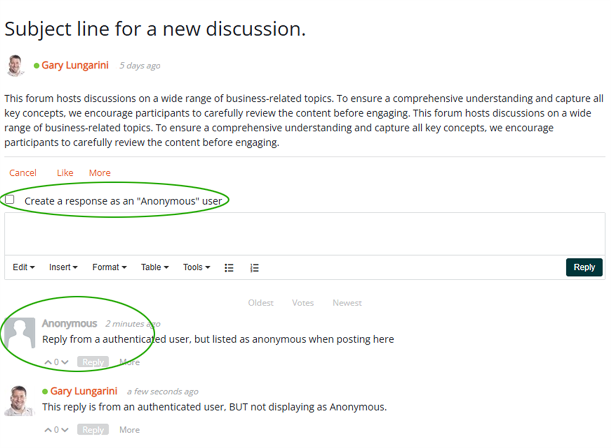This screenshot has height=448, width=611.
Task: Sort replies by Oldest
Action: [261, 302]
